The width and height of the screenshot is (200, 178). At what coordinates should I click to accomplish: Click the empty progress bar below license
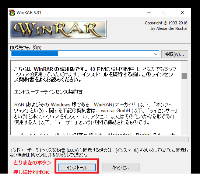click(x=99, y=139)
